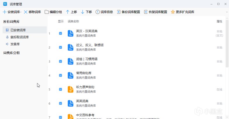Viewport: 229px width, 119px height.
Task: Select 已安装词库 in sidebar
Action: (x=25, y=30)
